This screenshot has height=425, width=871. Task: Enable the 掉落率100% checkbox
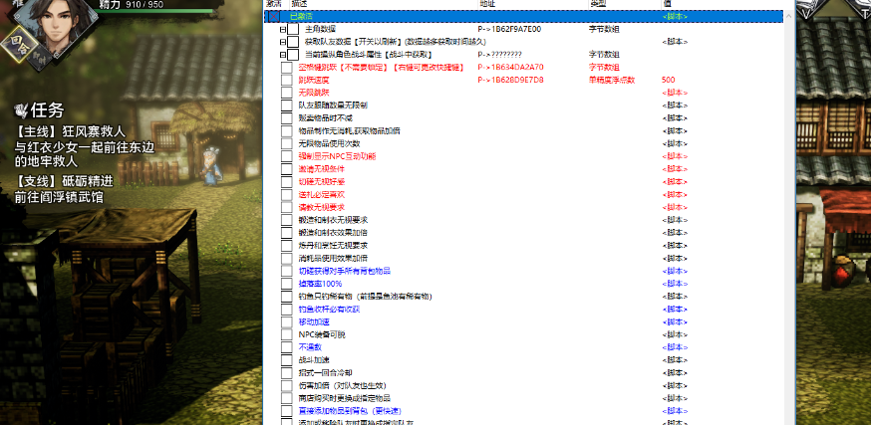[x=287, y=284]
